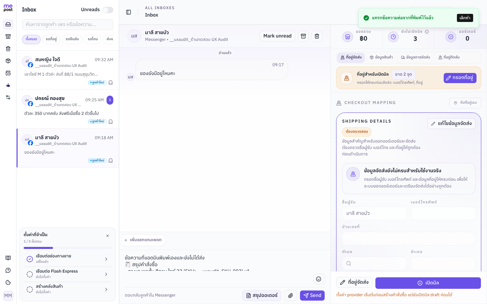Open the book guide icon in the left sidebar
This screenshot has height=304, width=487.
tap(8, 258)
